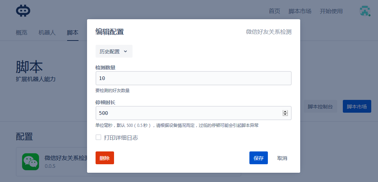Expand the 历史配置 dropdown
Image resolution: width=378 pixels, height=182 pixels.
(x=114, y=51)
